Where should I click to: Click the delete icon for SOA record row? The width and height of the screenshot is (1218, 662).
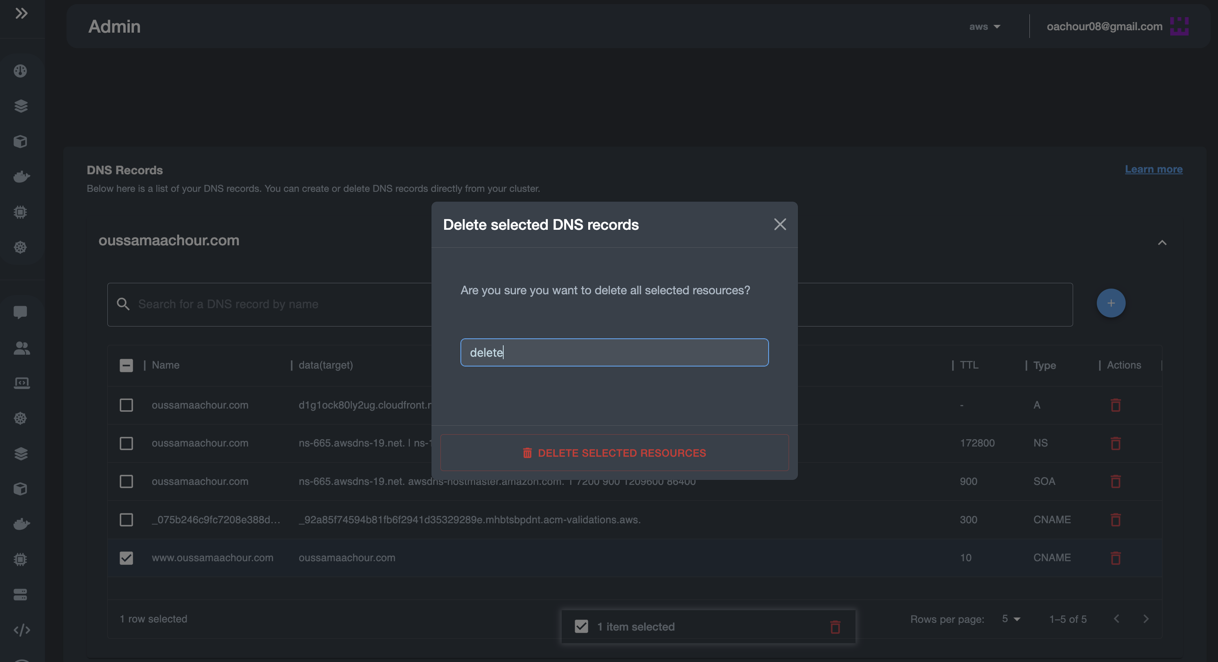[1116, 480]
